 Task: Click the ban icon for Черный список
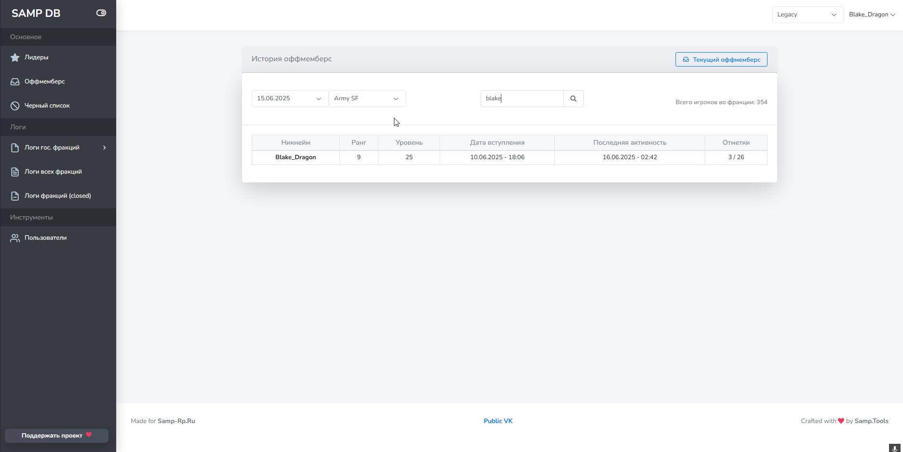15,106
